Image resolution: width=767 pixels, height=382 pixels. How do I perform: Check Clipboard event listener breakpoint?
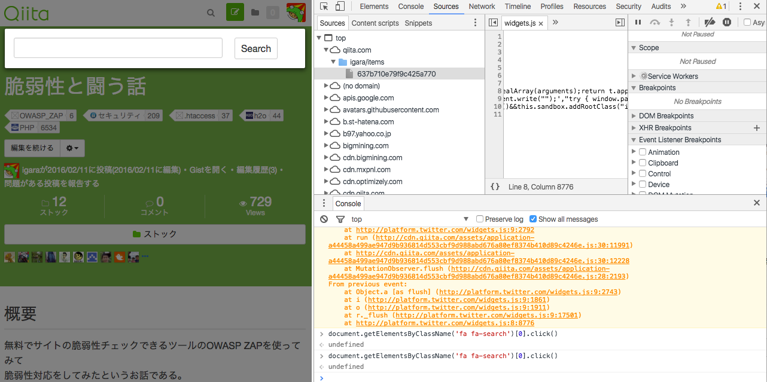pyautogui.click(x=643, y=163)
